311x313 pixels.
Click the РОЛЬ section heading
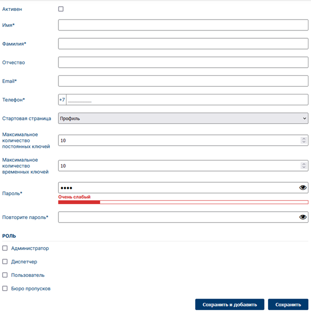[9, 236]
